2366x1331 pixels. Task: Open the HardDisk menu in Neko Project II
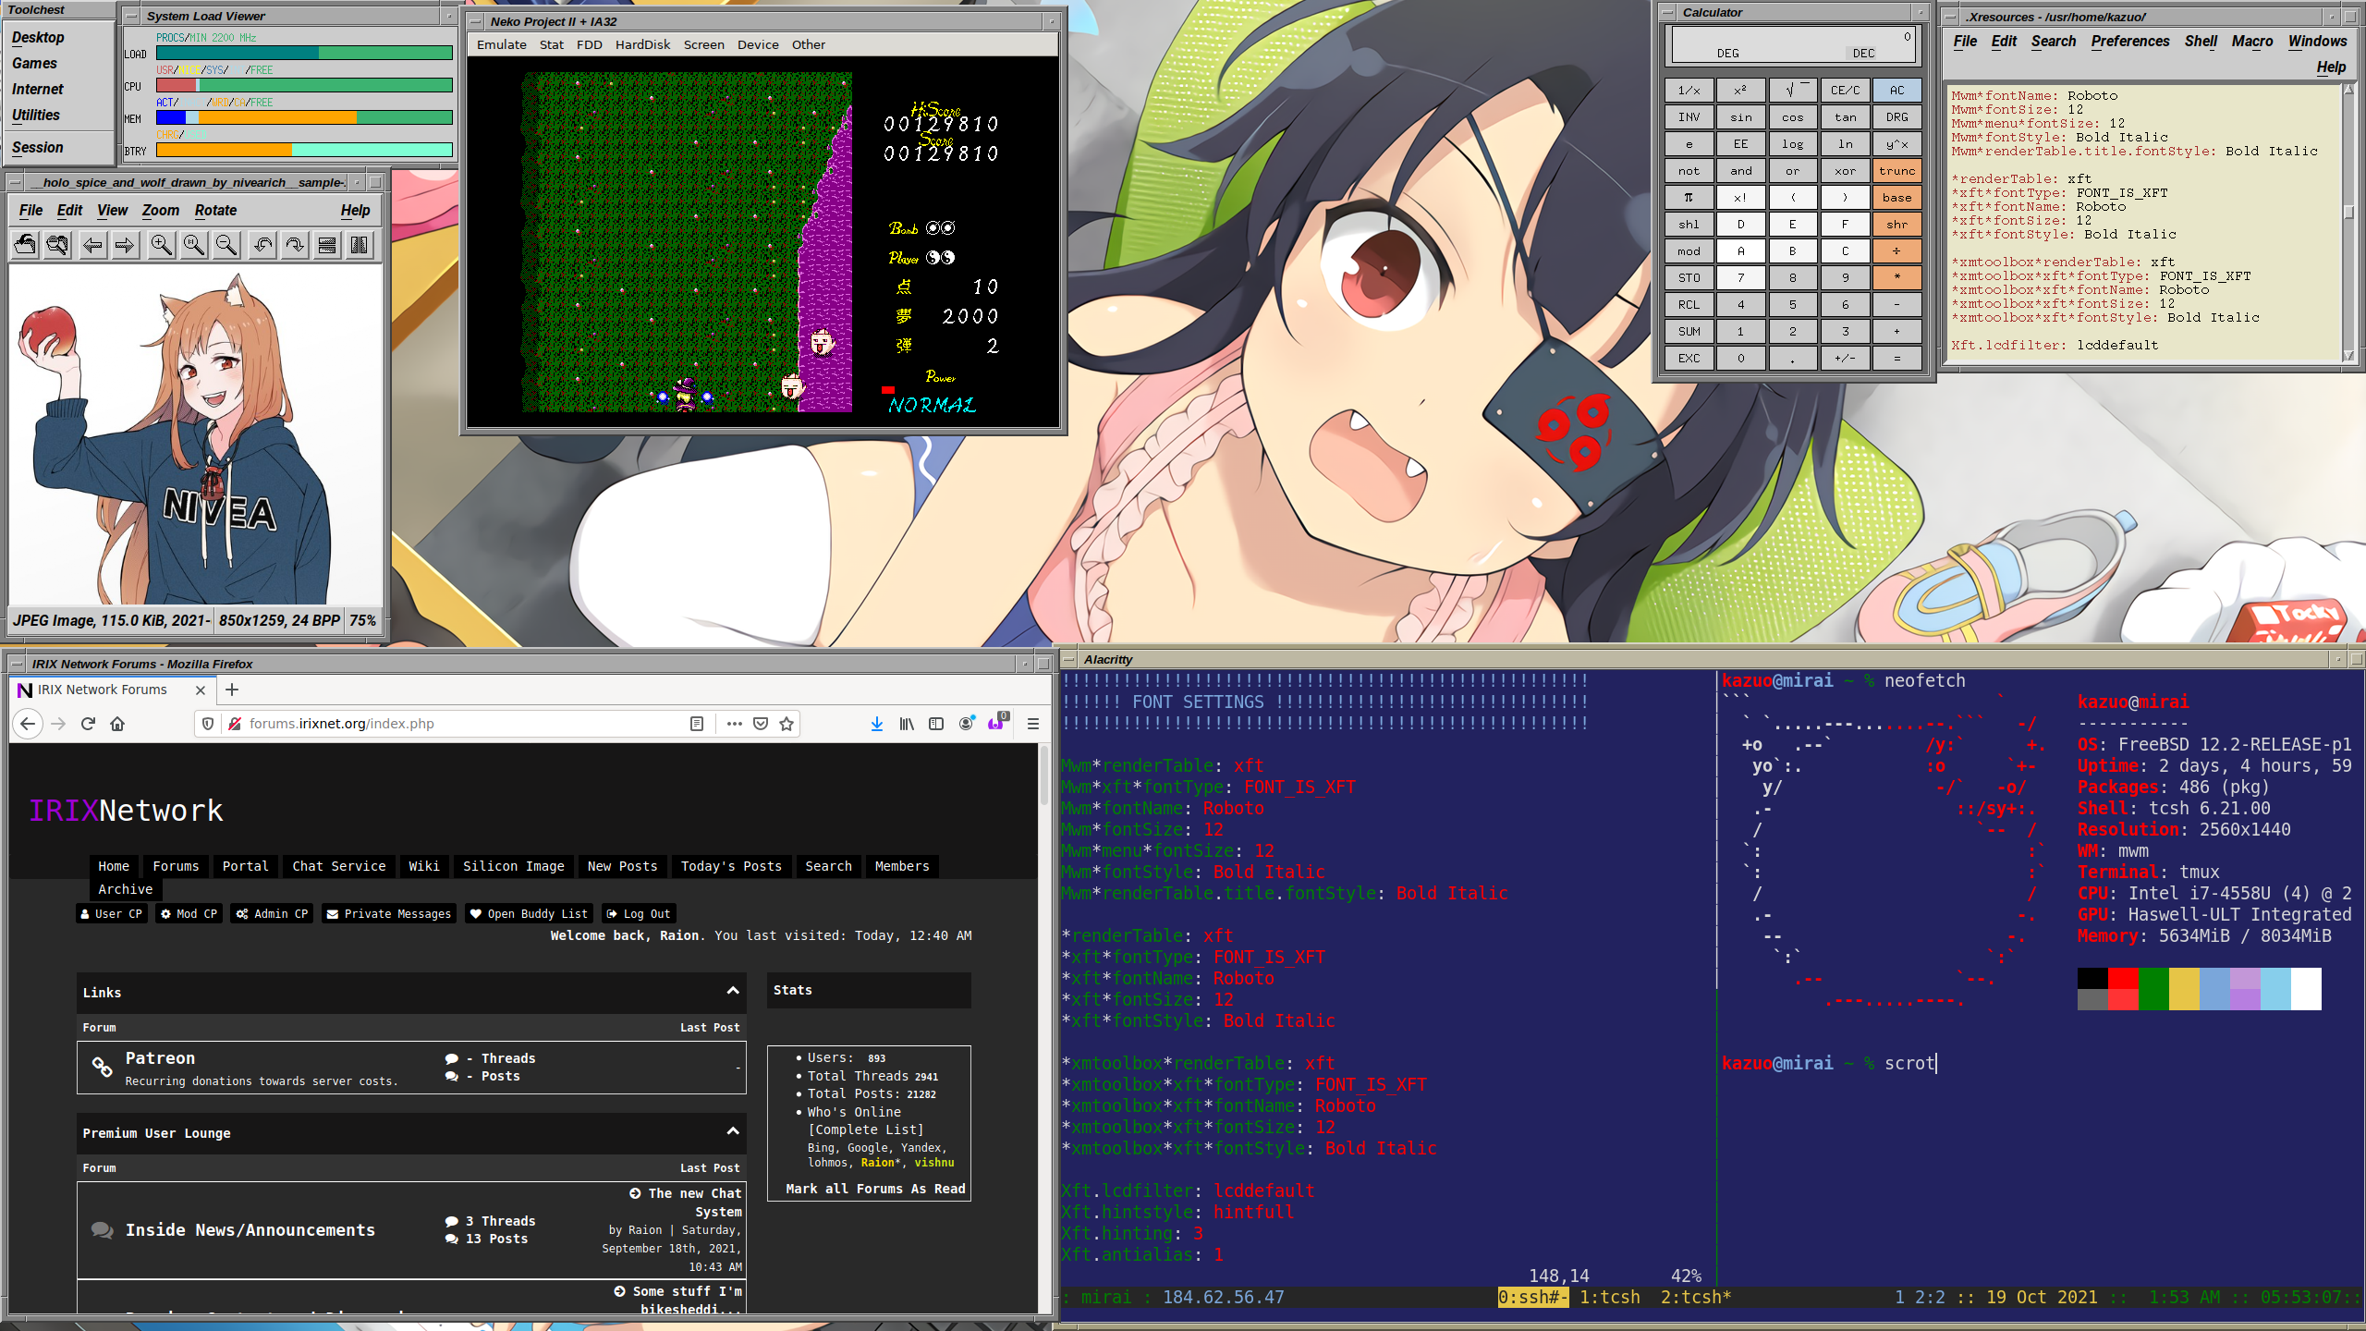(642, 44)
